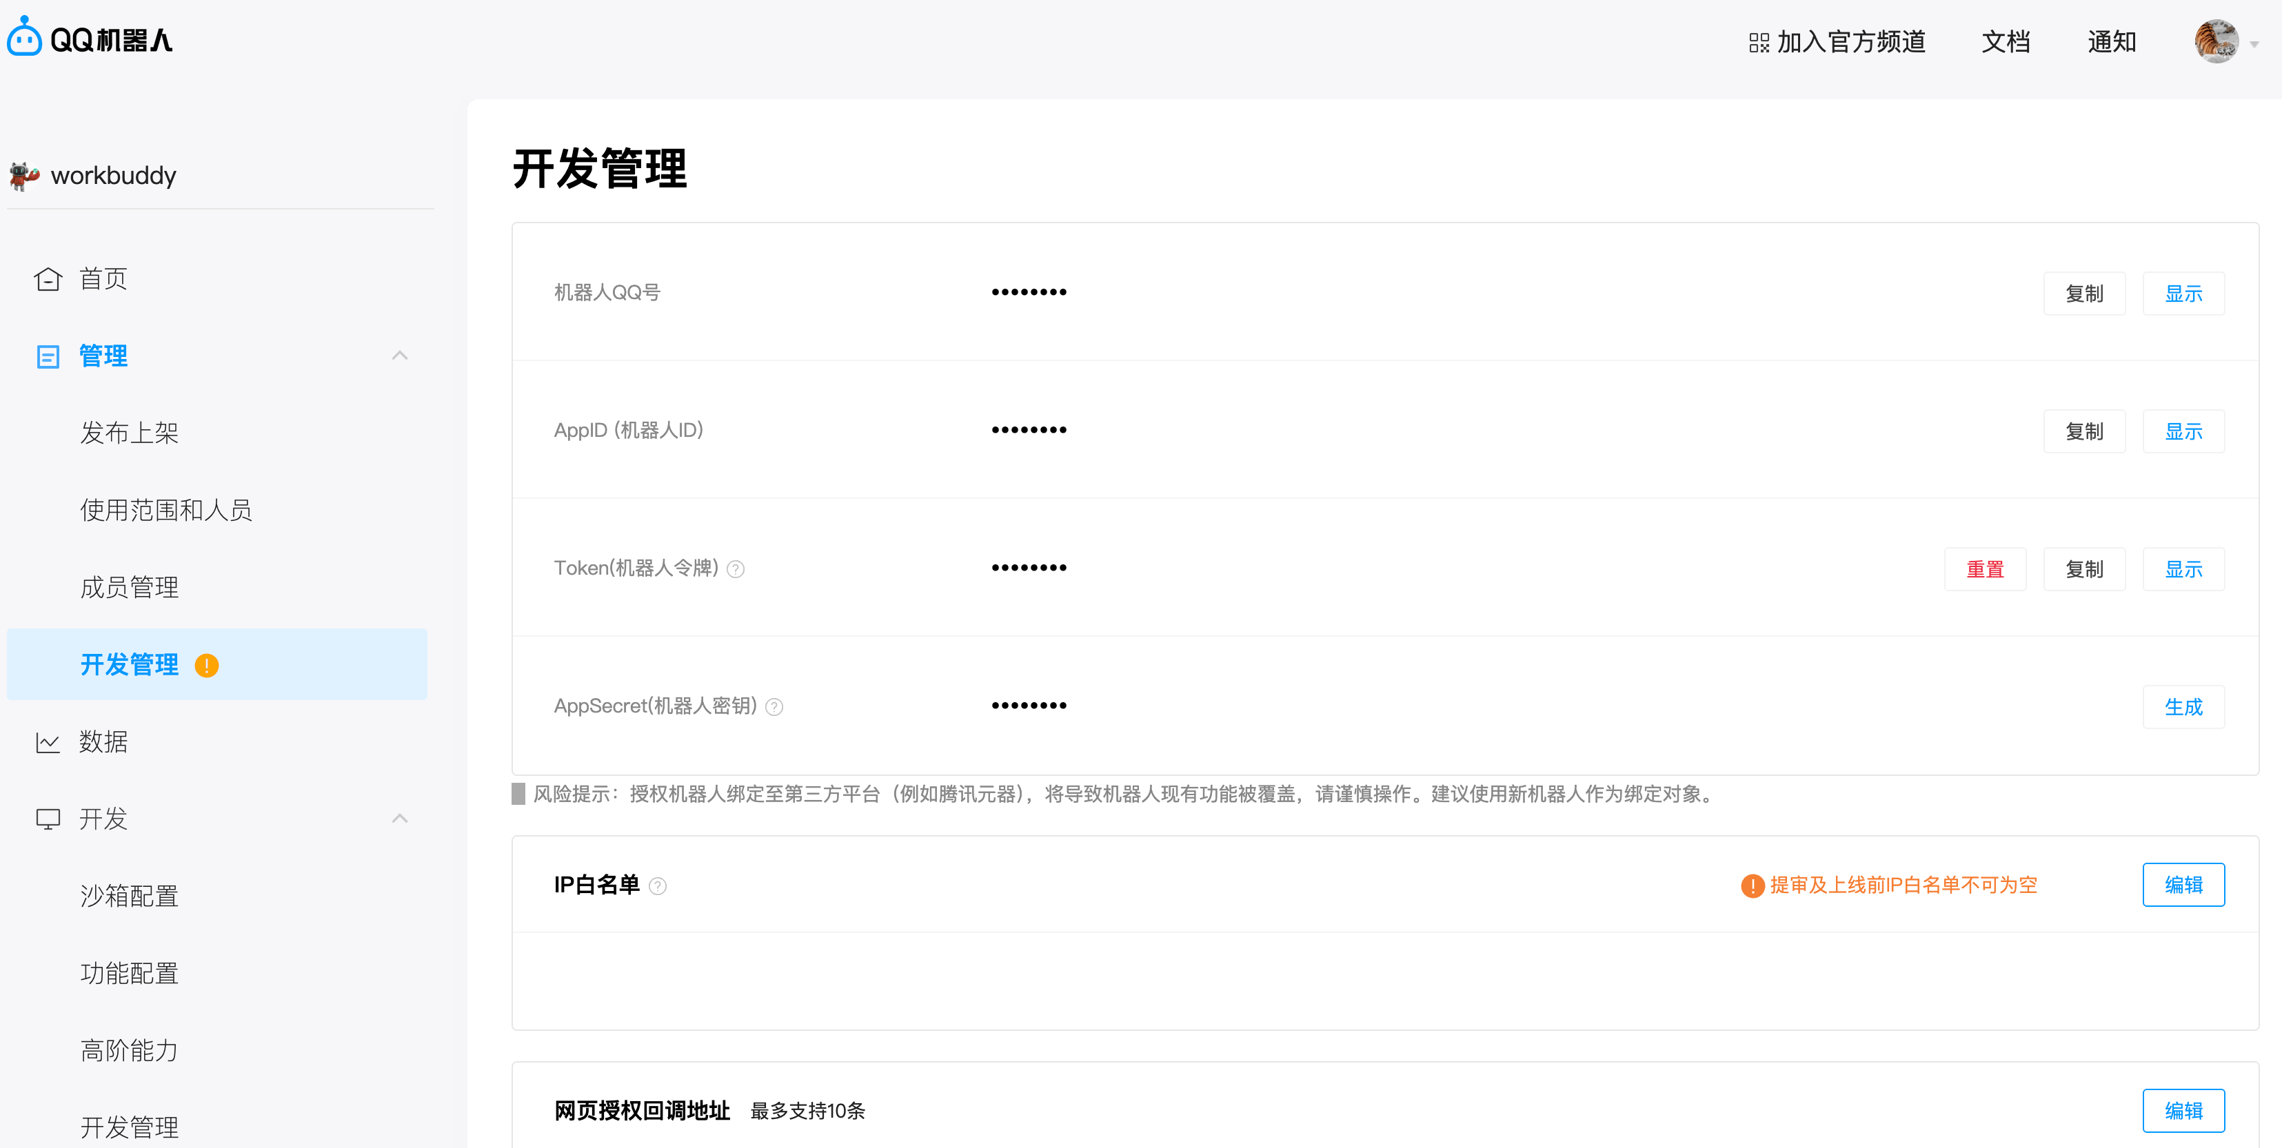Collapse the 开发 section in sidebar

click(x=401, y=819)
